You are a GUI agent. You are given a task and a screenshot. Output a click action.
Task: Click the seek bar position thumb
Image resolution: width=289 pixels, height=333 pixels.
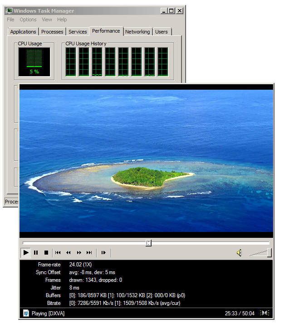coord(148,243)
